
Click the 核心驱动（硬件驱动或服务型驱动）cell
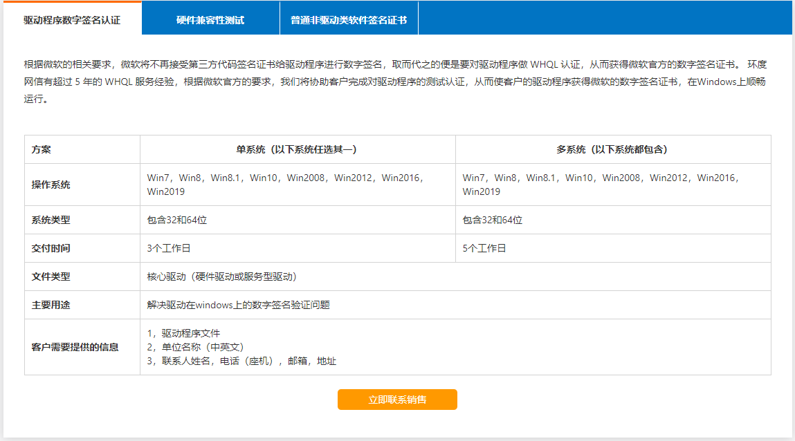tap(455, 276)
